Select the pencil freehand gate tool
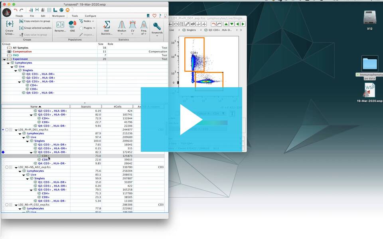Screen dimensions: 383x239 187,24
